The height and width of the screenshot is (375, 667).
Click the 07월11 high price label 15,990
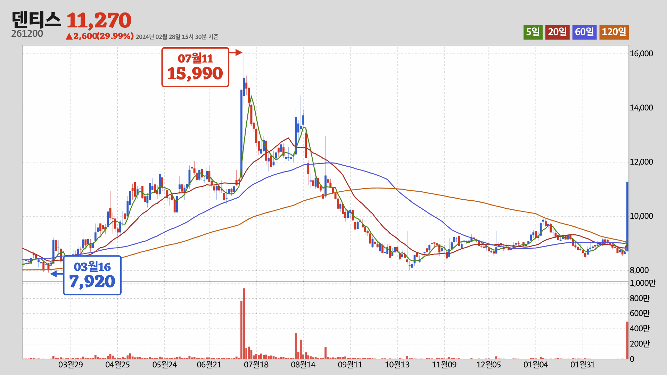pyautogui.click(x=195, y=67)
